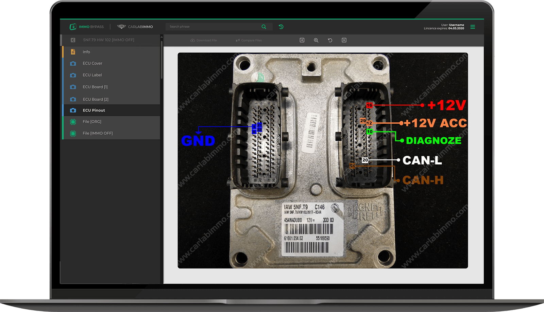Open File [IMMO OFF] entry
This screenshot has height=312, width=544.
[111, 133]
